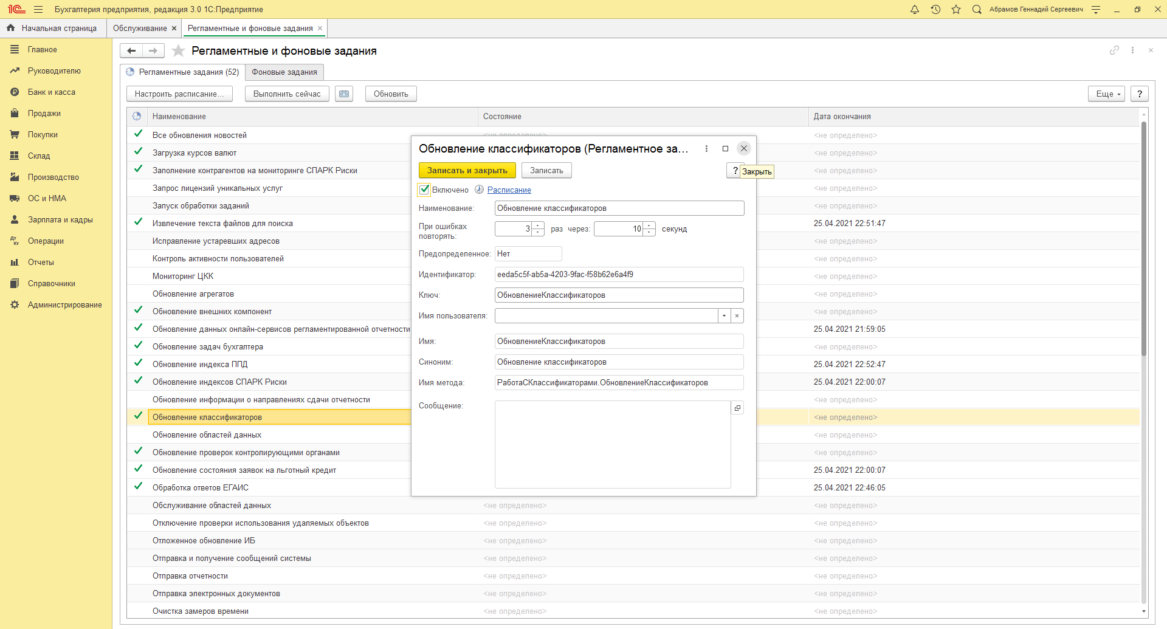Image resolution: width=1167 pixels, height=629 pixels.
Task: Open Склад section
Action: point(39,156)
